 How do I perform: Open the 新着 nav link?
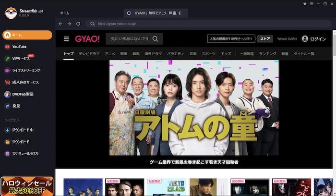click(285, 54)
